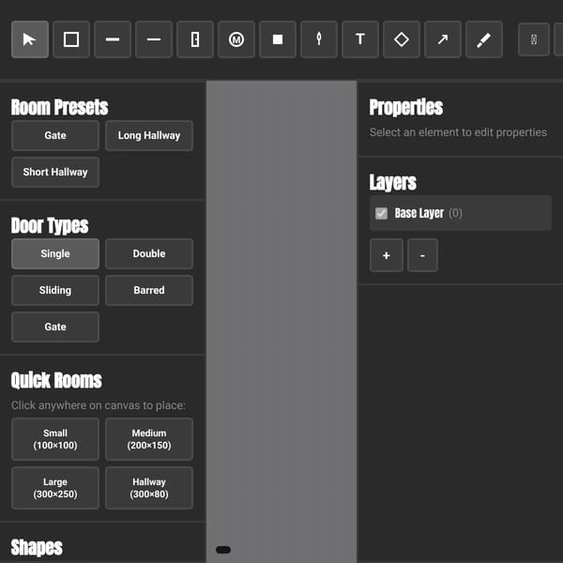Click the small toolbar icon after the brush
The width and height of the screenshot is (563, 563).
point(534,39)
